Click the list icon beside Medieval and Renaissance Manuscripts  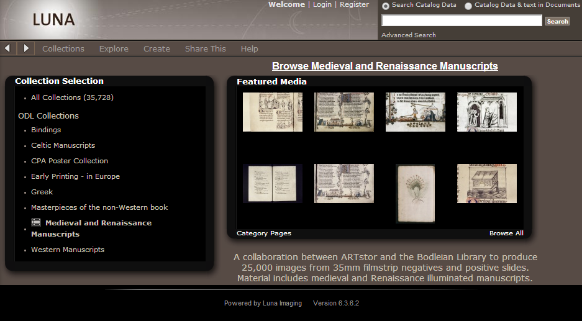click(36, 222)
